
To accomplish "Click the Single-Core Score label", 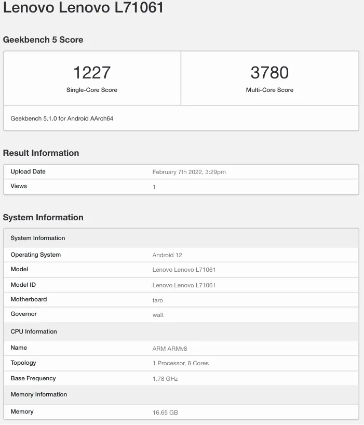I will pyautogui.click(x=92, y=90).
